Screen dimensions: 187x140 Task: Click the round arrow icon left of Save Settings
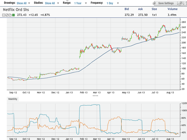coord(154,3)
